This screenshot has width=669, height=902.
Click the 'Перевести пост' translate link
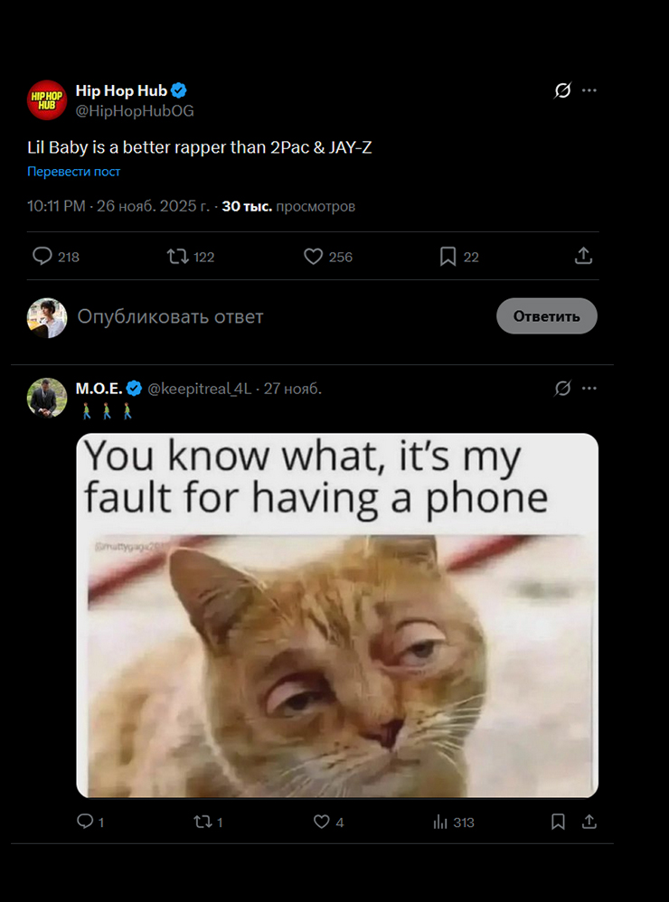tap(73, 172)
